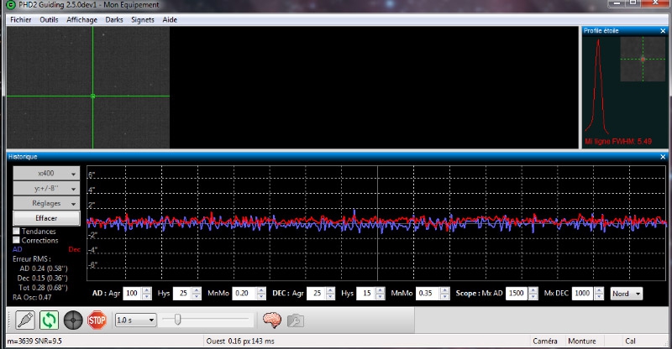Click the Tot 0.28 (0.68") RMS value
This screenshot has height=349, width=672.
(43, 287)
